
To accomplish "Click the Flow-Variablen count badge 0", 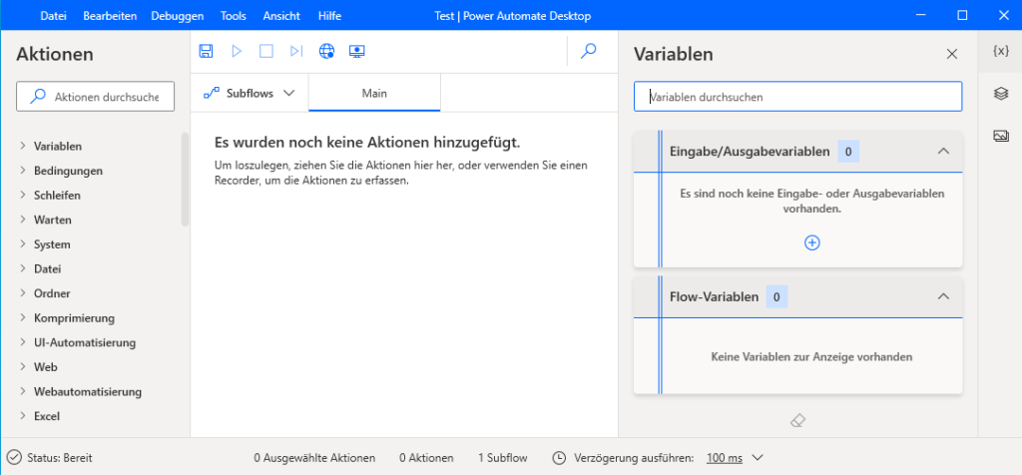I will 776,297.
